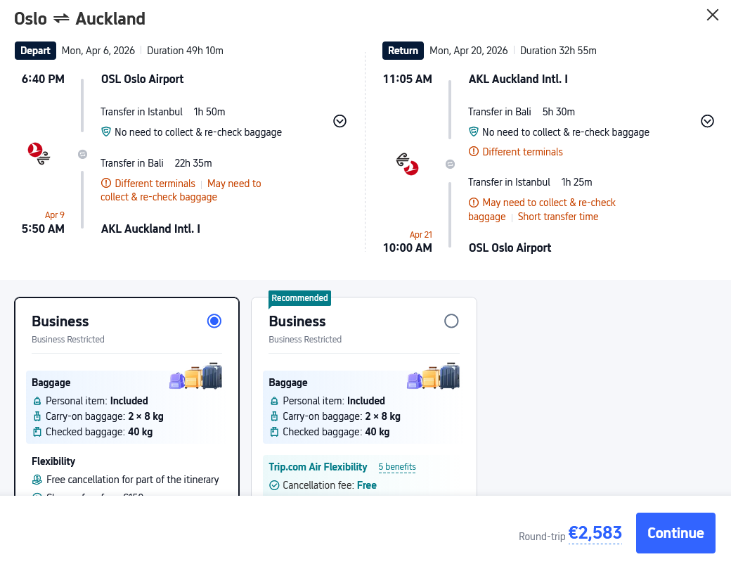Click the shield icon beside Istanbul baggage note

(x=106, y=132)
